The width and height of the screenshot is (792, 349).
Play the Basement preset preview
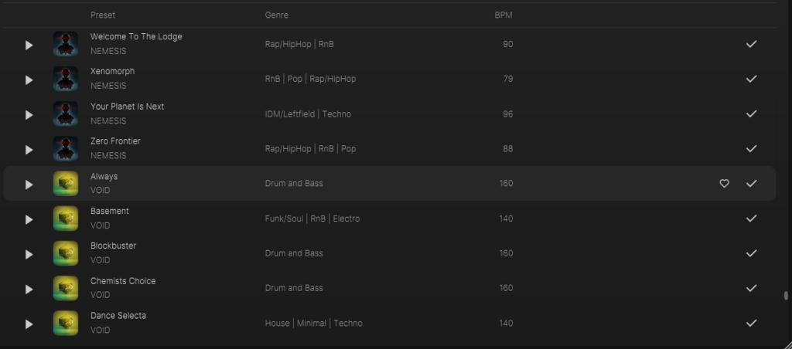[x=29, y=220]
